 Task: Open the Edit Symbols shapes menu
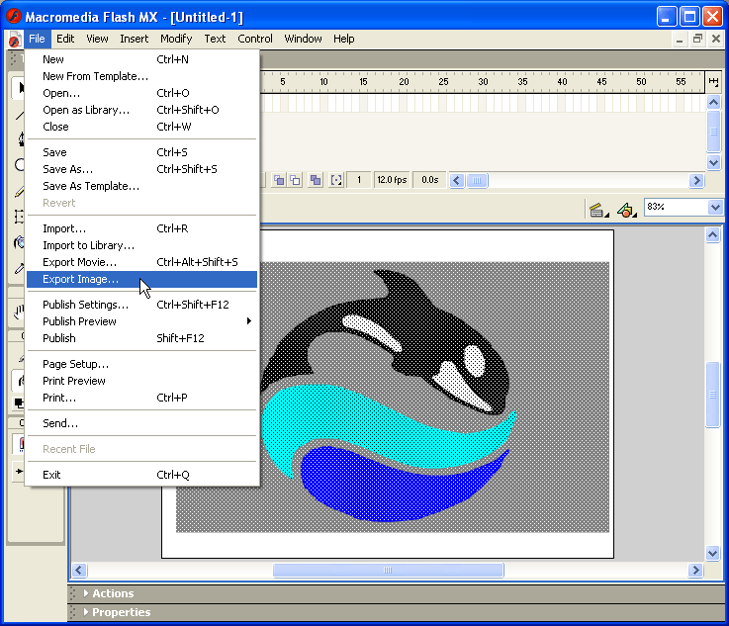click(x=627, y=210)
